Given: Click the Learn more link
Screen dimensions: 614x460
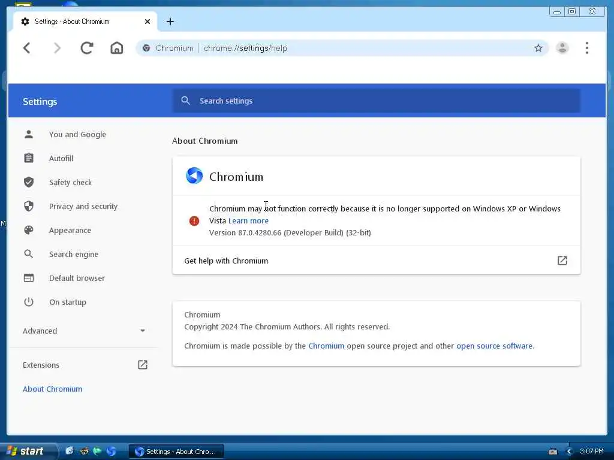Looking at the screenshot, I should click(248, 220).
